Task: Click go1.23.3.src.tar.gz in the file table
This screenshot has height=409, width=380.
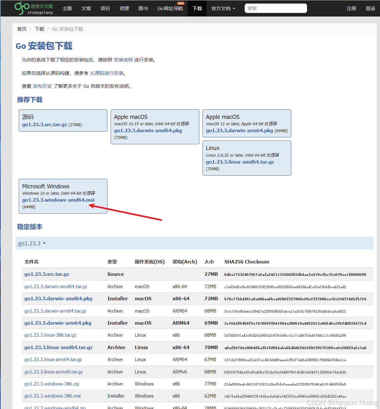Action: point(47,274)
